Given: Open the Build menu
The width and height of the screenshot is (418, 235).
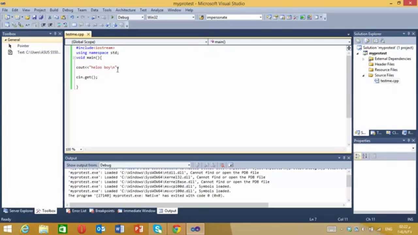Looking at the screenshot, I should pyautogui.click(x=54, y=10).
